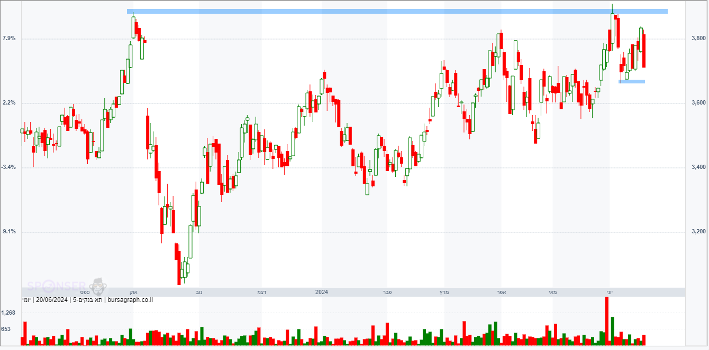
Task: Click the 3,400 price axis label
Action: 698,167
